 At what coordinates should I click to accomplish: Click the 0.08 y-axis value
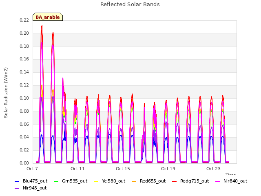click(24, 111)
